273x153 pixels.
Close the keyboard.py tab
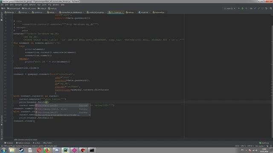(x=166, y=12)
